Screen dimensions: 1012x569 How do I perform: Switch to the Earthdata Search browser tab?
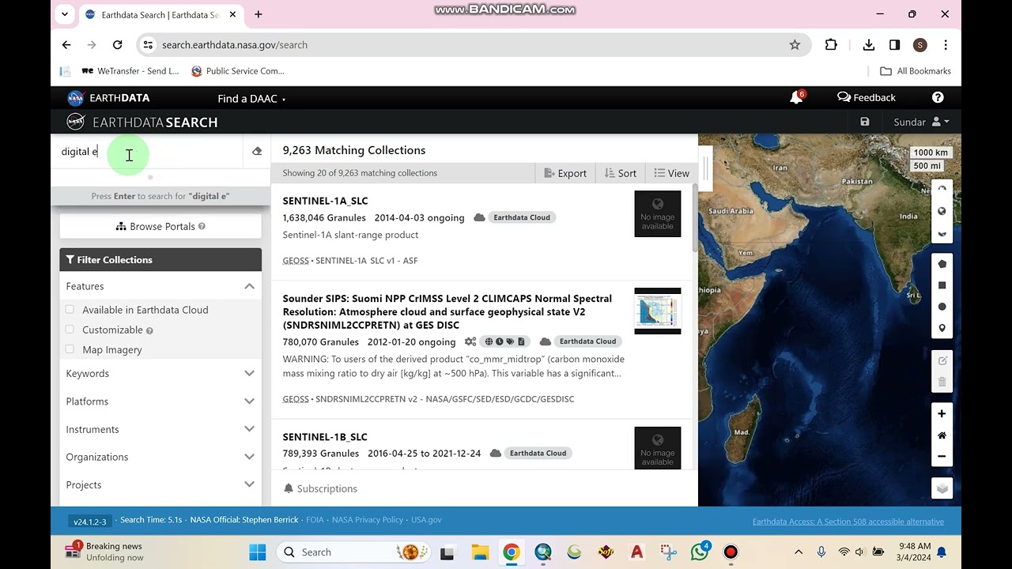[x=160, y=14]
